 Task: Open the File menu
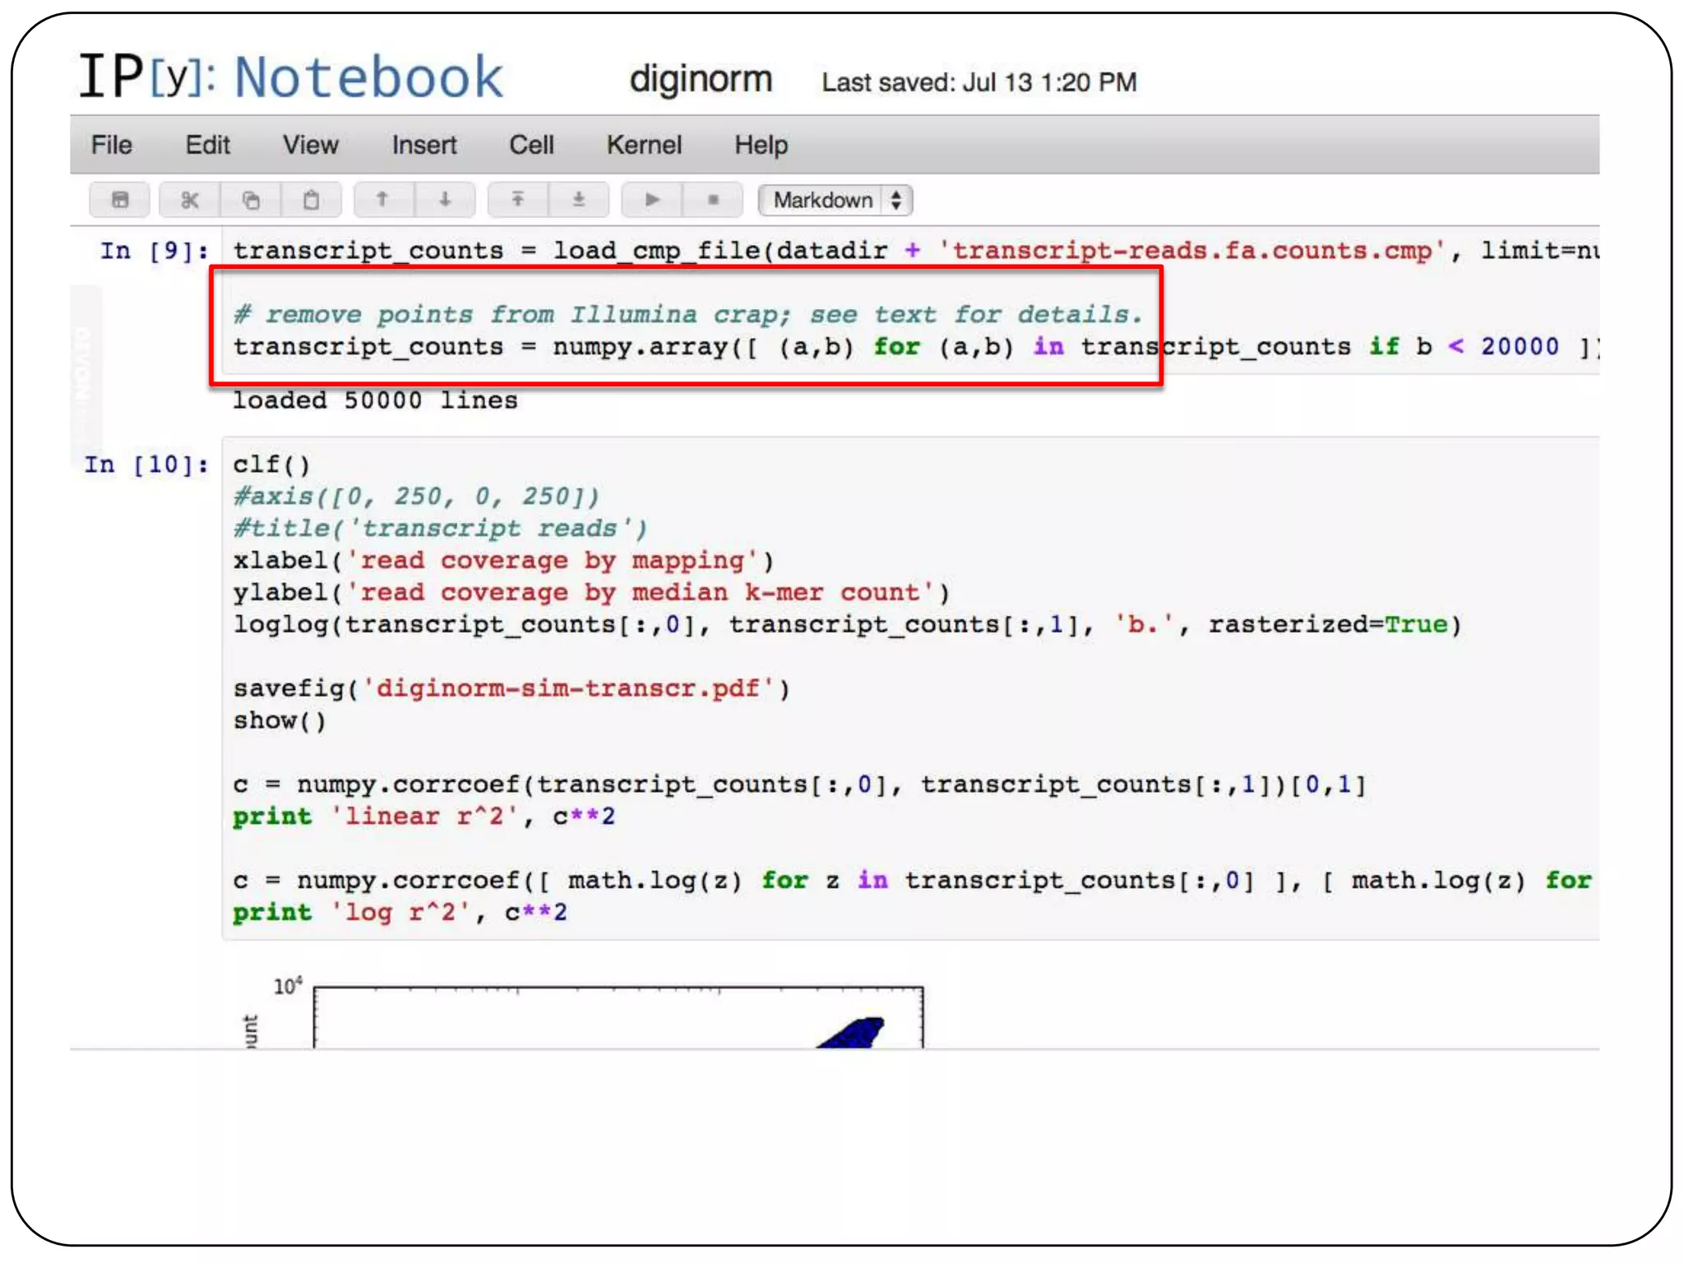[112, 145]
